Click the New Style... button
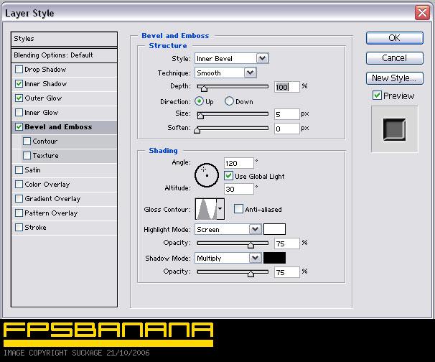The image size is (435, 362). [x=395, y=78]
